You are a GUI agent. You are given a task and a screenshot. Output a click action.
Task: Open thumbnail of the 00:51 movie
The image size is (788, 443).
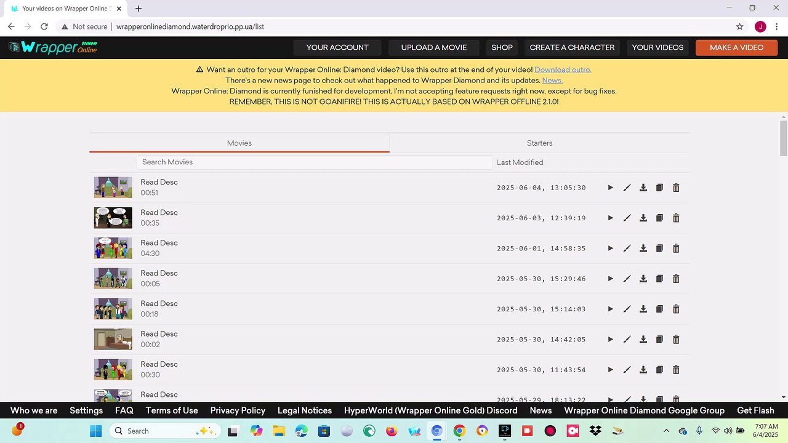pyautogui.click(x=113, y=188)
